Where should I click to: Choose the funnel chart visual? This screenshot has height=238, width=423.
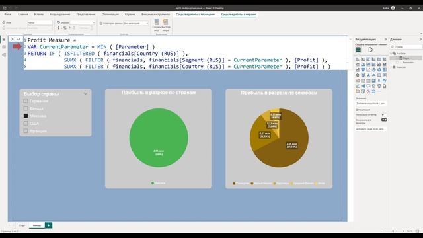[x=363, y=70]
